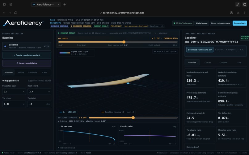The image size is (249, 155).
Task: Expand the Table alternative disclosure
Action: 66,148
